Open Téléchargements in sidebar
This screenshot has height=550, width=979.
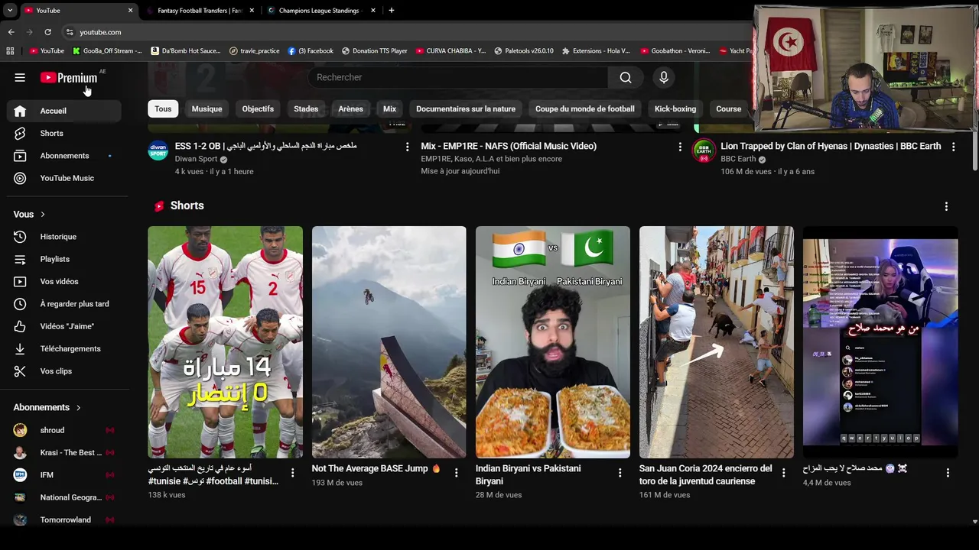point(65,348)
